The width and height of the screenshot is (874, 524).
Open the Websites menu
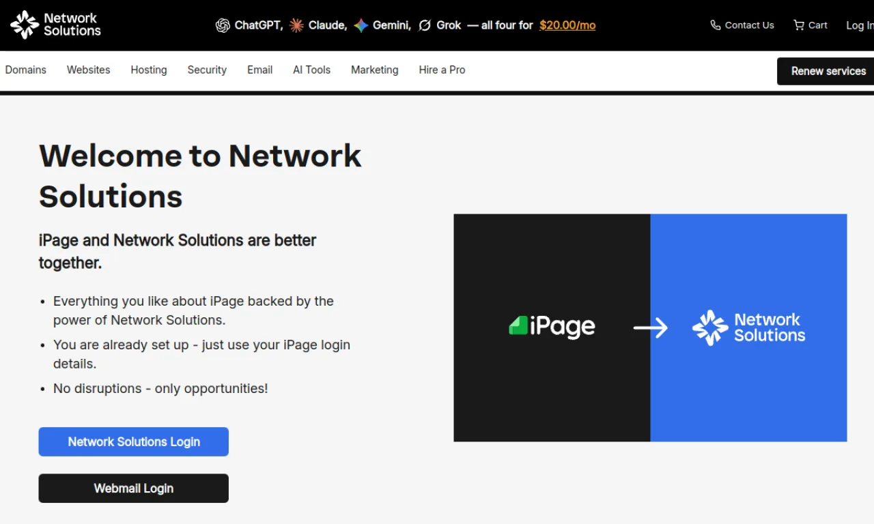tap(89, 70)
